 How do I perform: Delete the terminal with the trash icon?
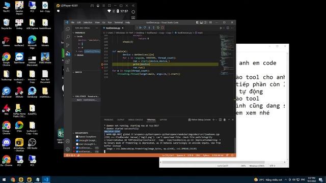225,120
